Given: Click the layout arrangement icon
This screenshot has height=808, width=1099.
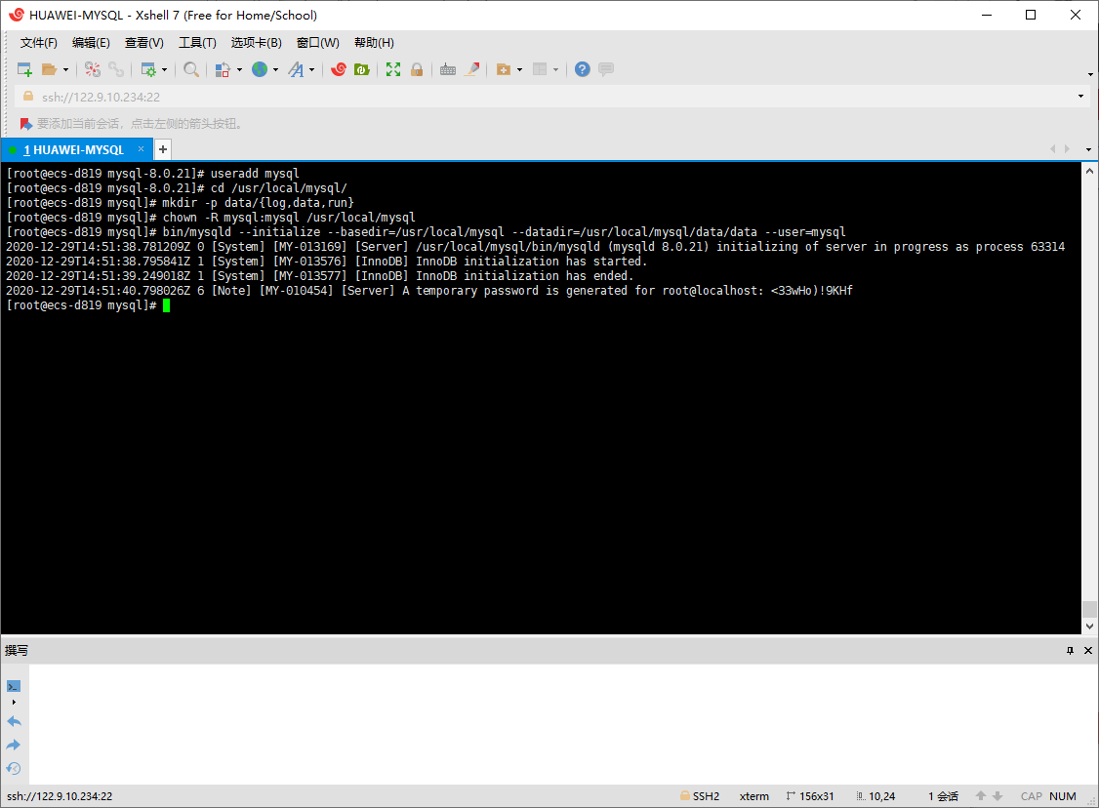Looking at the screenshot, I should point(540,69).
